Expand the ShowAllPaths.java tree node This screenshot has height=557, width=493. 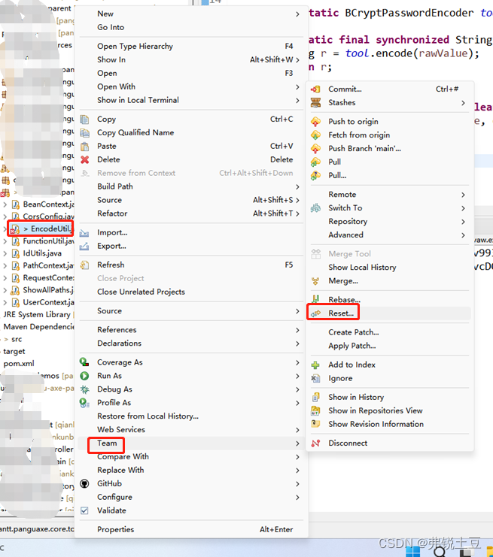tap(5, 290)
